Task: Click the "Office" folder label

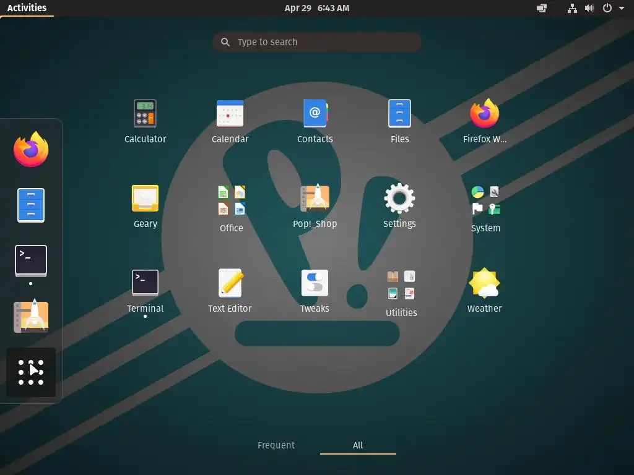Action: (x=232, y=228)
